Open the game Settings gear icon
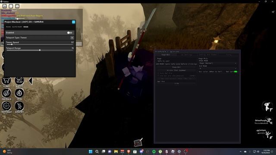Viewport: 276px width, 155px height. click(x=6, y=106)
